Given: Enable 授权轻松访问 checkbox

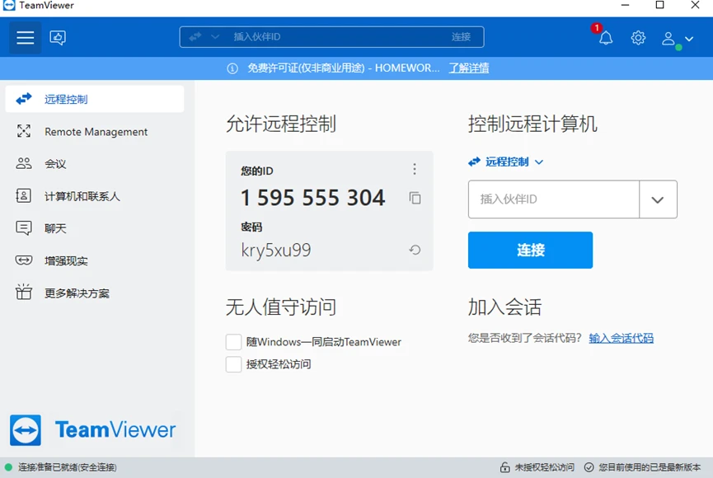Looking at the screenshot, I should (234, 364).
